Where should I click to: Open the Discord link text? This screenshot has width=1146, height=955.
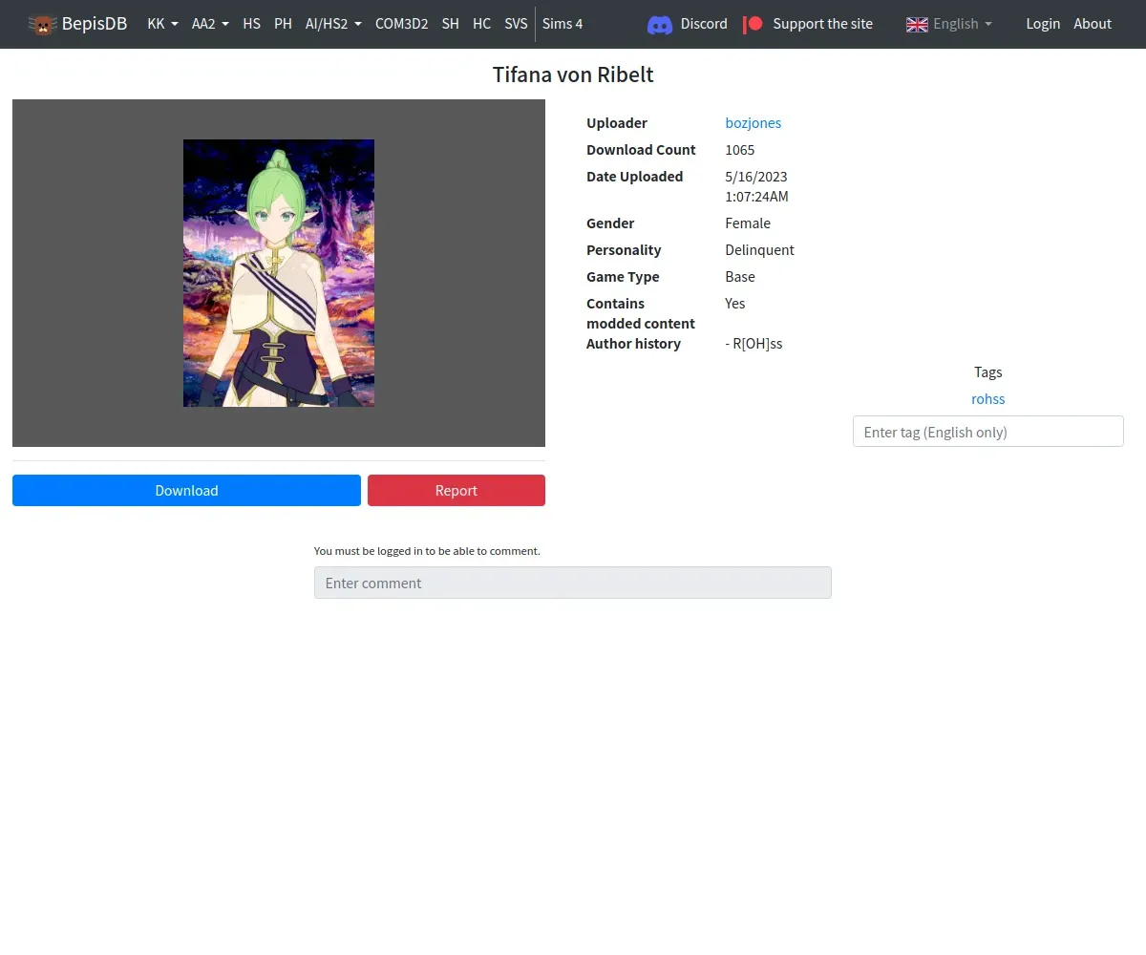[x=704, y=24]
